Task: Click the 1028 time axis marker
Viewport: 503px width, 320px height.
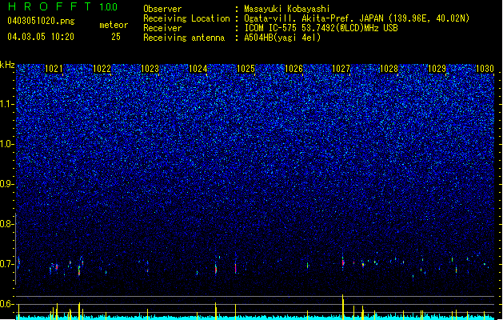Action: (x=389, y=69)
